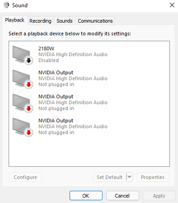Open the Set Default dropdown arrow
This screenshot has height=203, width=178.
click(x=129, y=177)
